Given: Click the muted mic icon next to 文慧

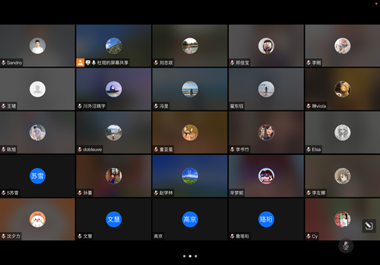Looking at the screenshot, I should [80, 236].
